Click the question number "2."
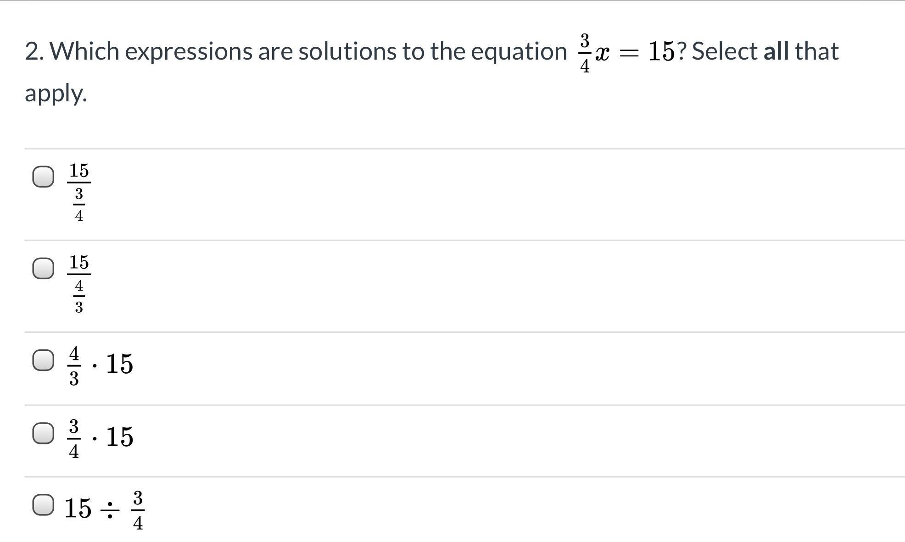The image size is (905, 542). click(34, 51)
